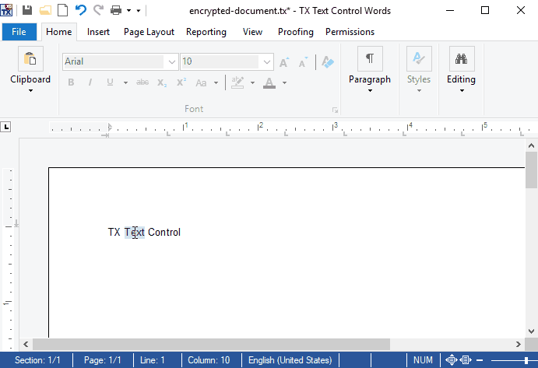Increase font size with grow icon
The height and width of the screenshot is (368, 538).
(284, 62)
